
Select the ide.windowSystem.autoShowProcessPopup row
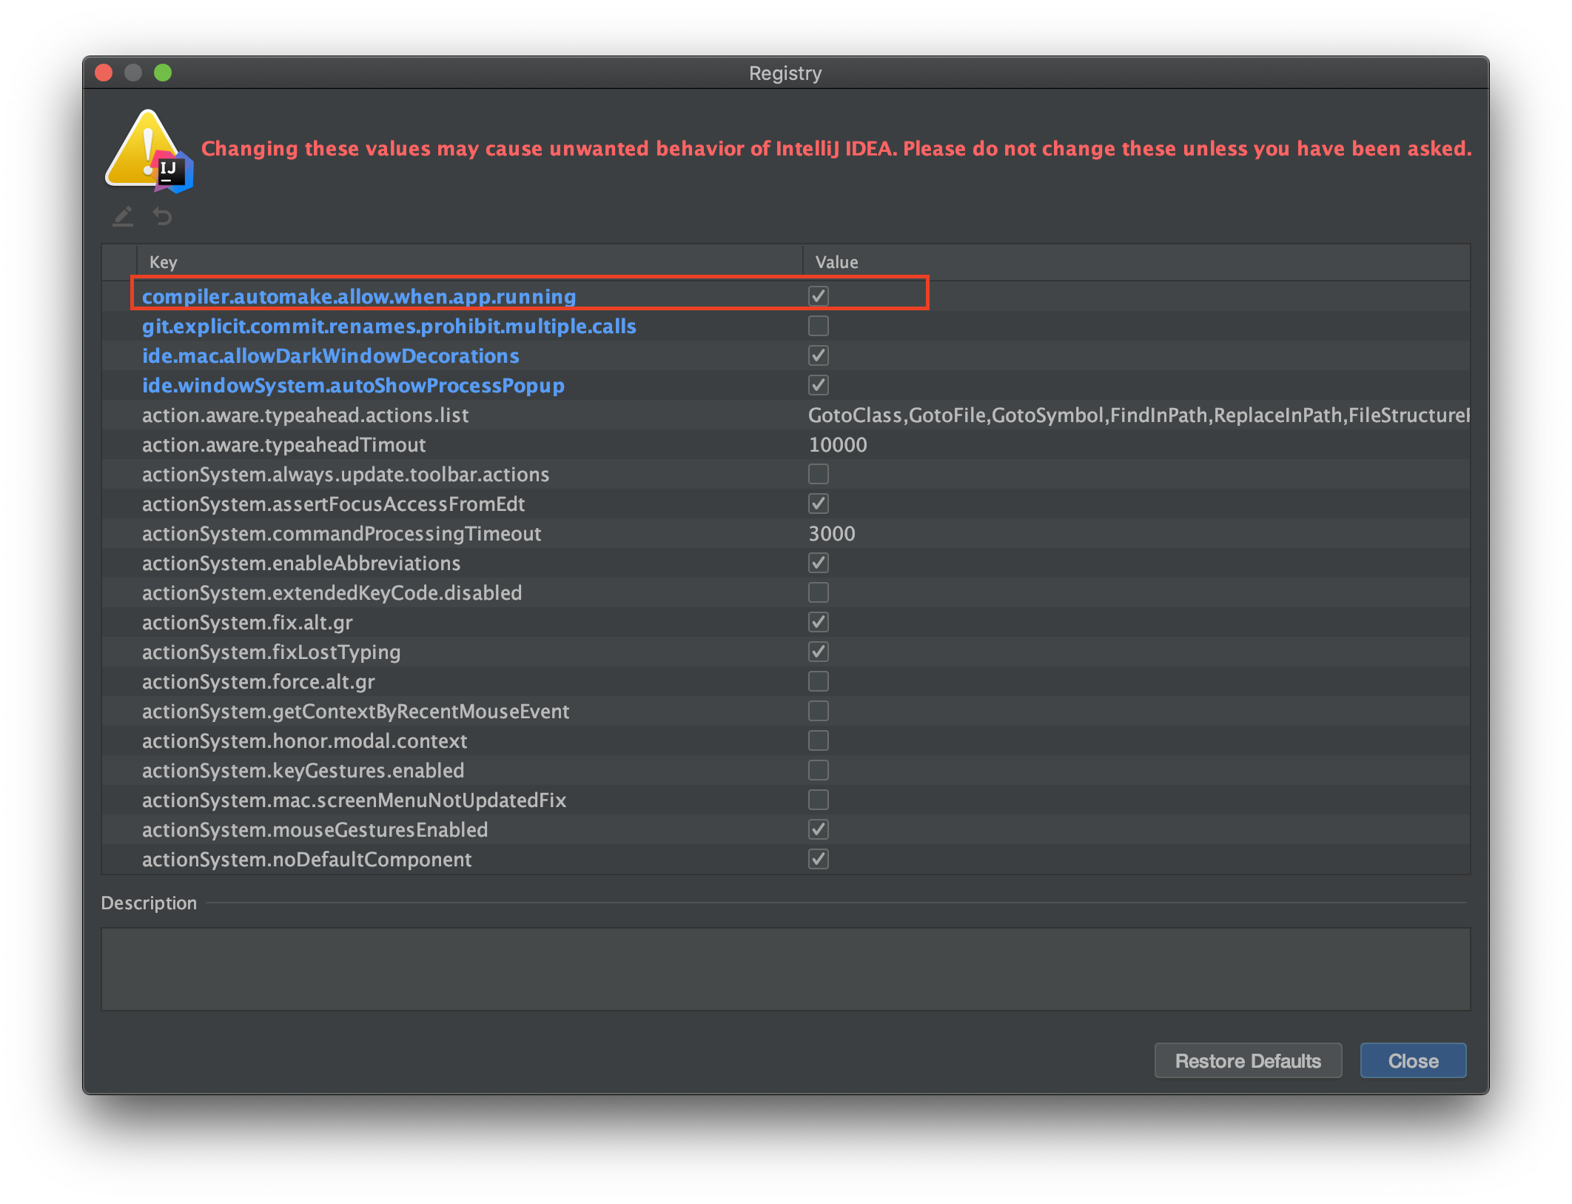coord(353,385)
